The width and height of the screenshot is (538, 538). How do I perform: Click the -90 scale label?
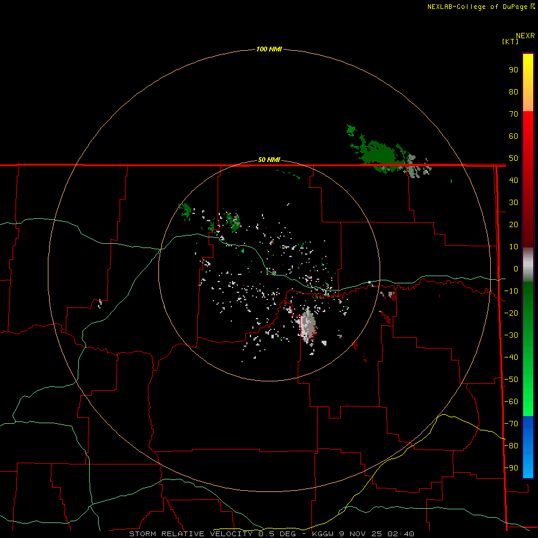511,468
